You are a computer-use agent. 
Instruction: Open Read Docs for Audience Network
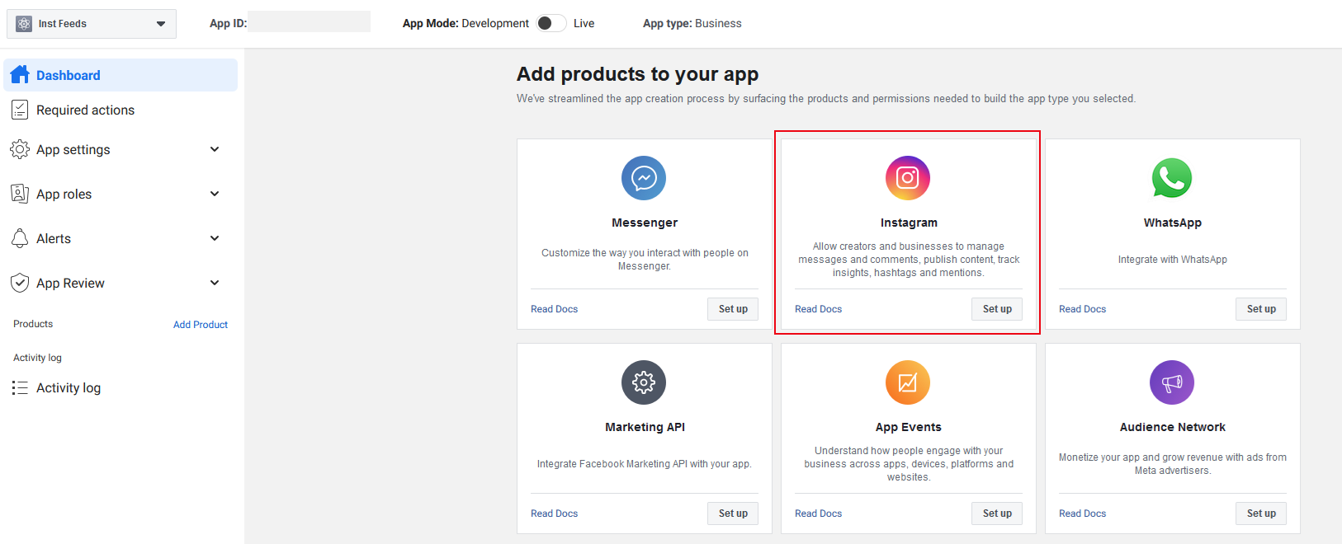pyautogui.click(x=1082, y=514)
